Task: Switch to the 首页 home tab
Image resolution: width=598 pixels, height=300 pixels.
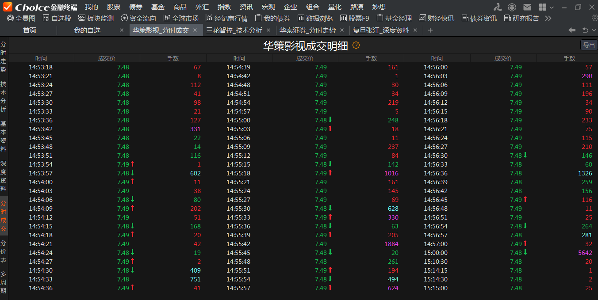Action: click(30, 30)
